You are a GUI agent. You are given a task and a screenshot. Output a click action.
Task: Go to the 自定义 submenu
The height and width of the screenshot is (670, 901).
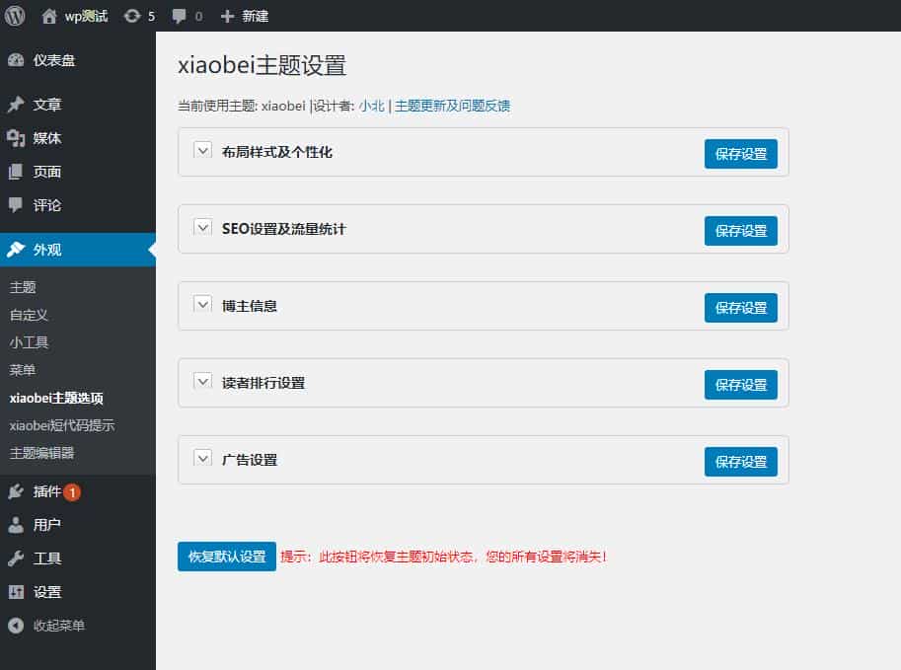coord(29,315)
